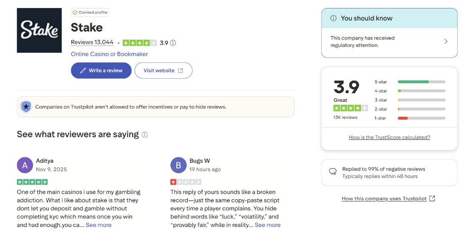Viewport: 463px width, 237px height.
Task: Expand the regulatory attention chevron
Action: pyautogui.click(x=446, y=42)
